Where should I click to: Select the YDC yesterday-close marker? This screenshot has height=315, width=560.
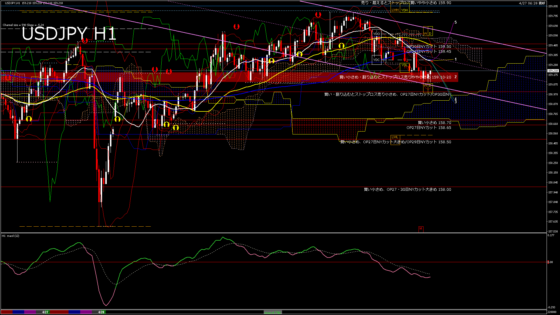(x=377, y=60)
